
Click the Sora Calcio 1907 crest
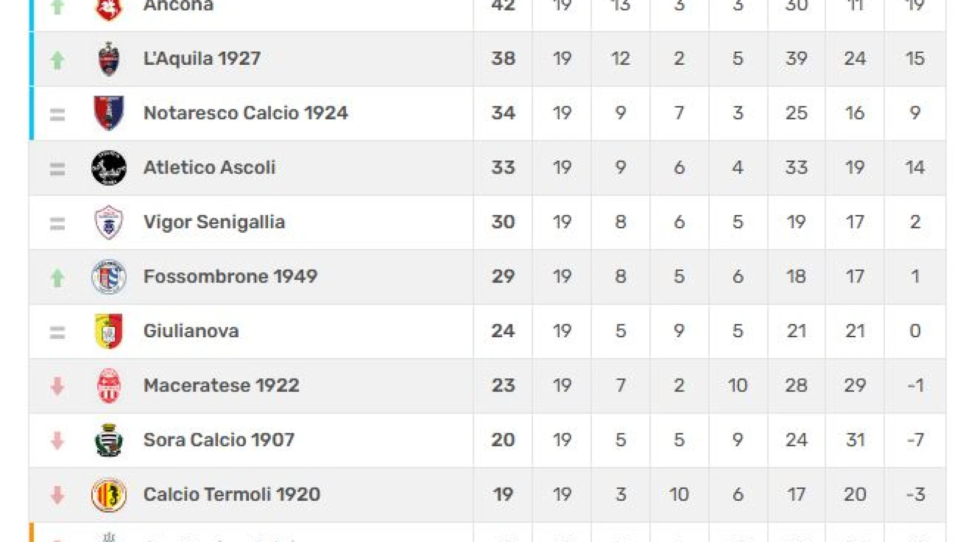[x=109, y=440]
